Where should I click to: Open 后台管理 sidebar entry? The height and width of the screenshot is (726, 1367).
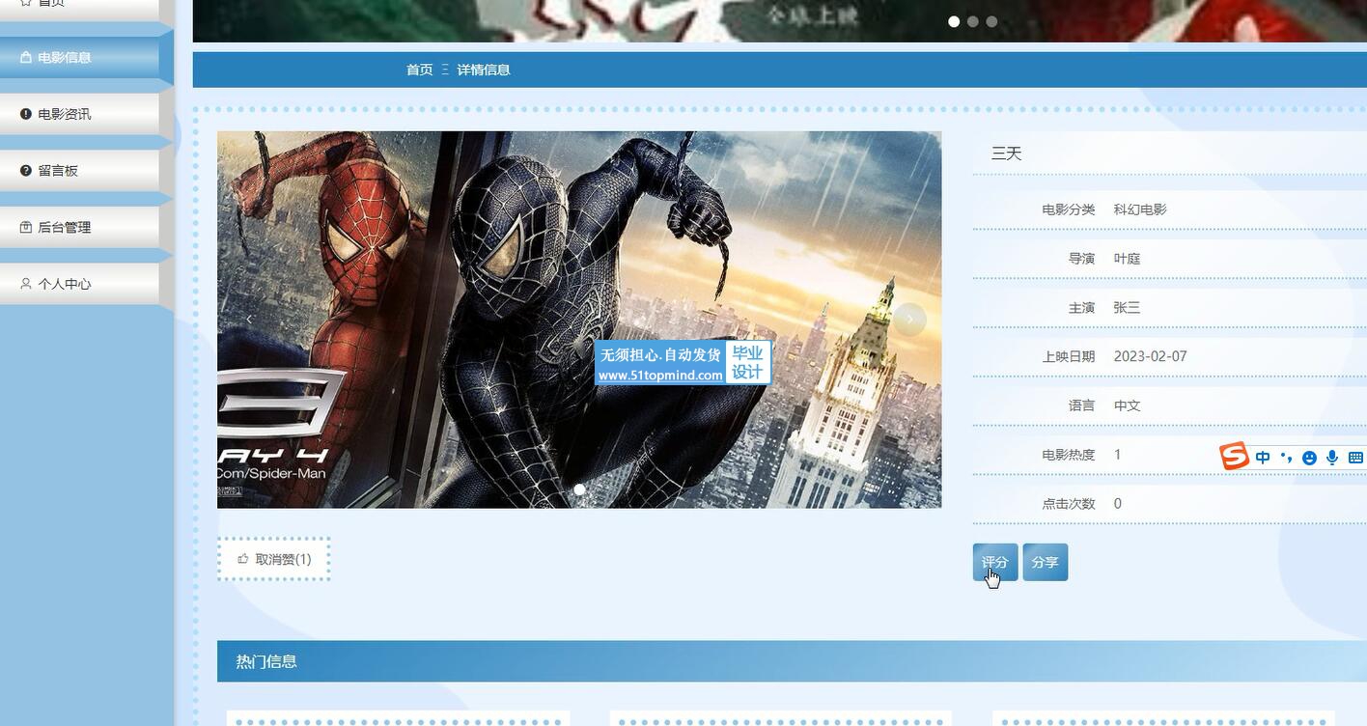(80, 228)
